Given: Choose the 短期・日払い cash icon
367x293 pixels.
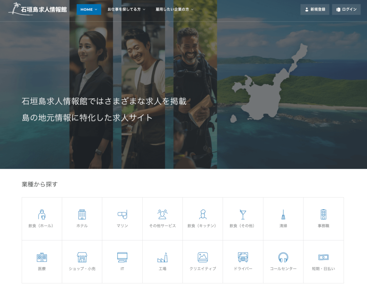Looking at the screenshot, I should [x=323, y=257].
